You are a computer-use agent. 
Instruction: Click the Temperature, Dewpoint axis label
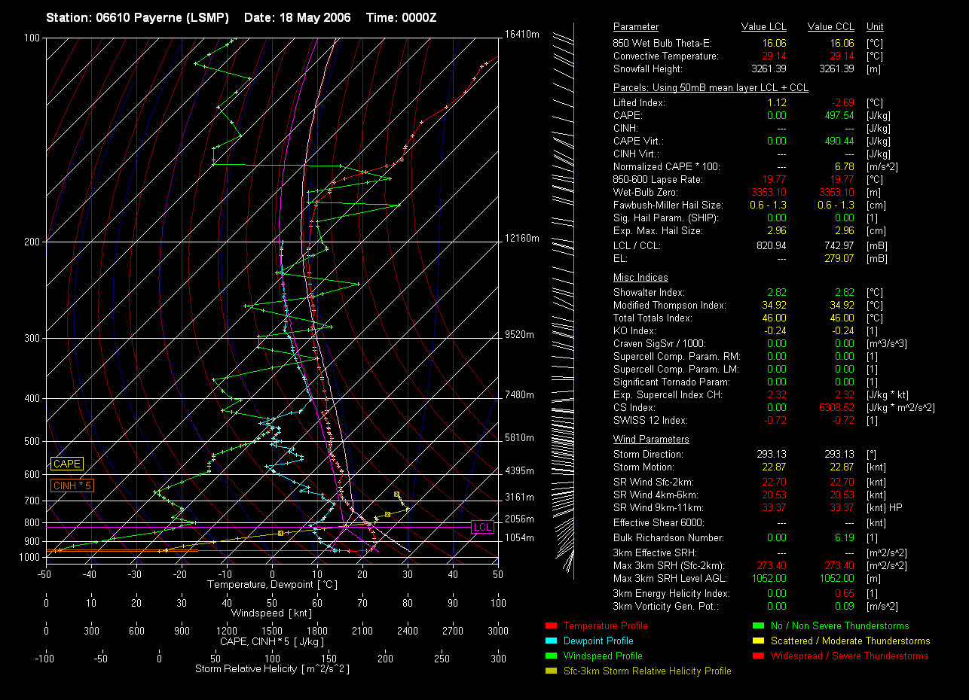[x=271, y=584]
